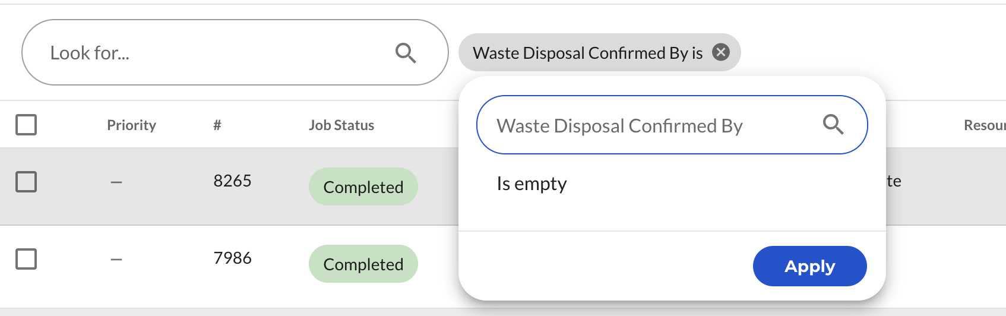The height and width of the screenshot is (316, 1006).
Task: Open the Waste Disposal Confirmed By filter chip
Action: click(588, 53)
